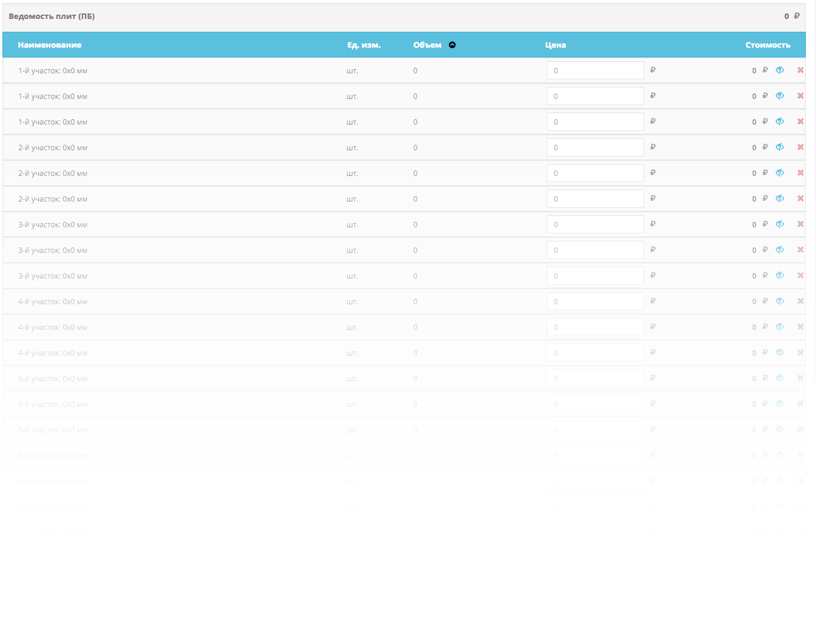The height and width of the screenshot is (633, 818).
Task: Collapse the Ведомость плит (ПБ) section header
Action: pos(52,16)
